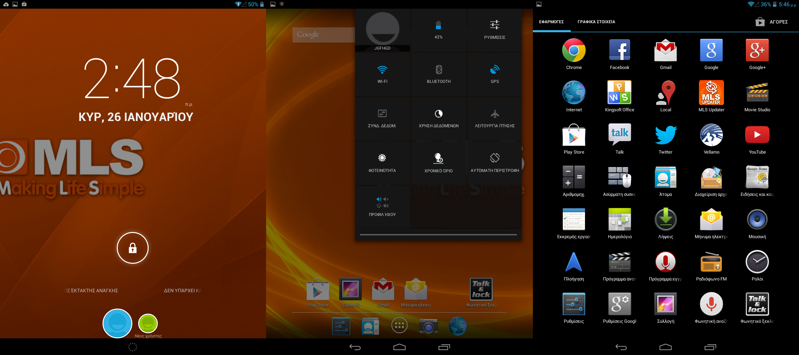Open Εκκρεμής εργασία tasks app
799x355 pixels.
click(x=574, y=219)
